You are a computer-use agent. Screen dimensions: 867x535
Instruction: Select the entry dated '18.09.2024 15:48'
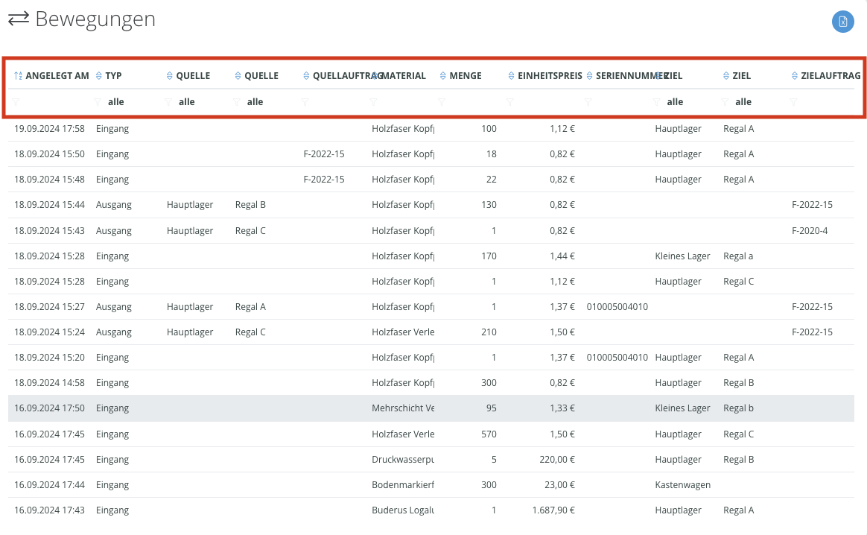[x=49, y=180]
